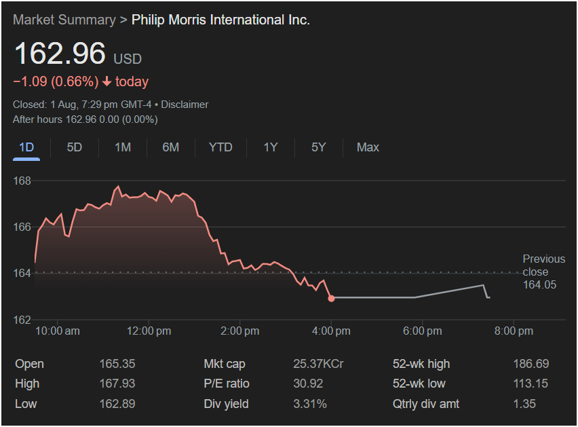The height and width of the screenshot is (427, 578).
Task: Select the YTD range tab
Action: tap(220, 147)
